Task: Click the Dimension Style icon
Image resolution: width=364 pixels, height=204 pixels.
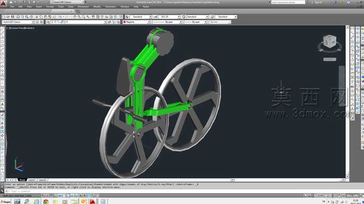Action: 155,17
